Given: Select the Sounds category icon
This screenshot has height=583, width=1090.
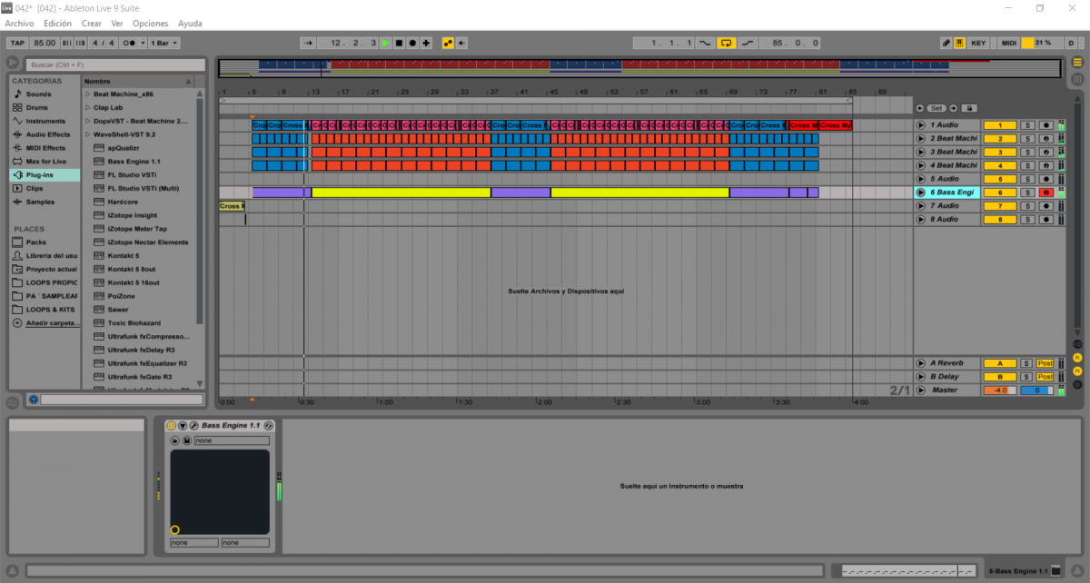Looking at the screenshot, I should click(17, 94).
